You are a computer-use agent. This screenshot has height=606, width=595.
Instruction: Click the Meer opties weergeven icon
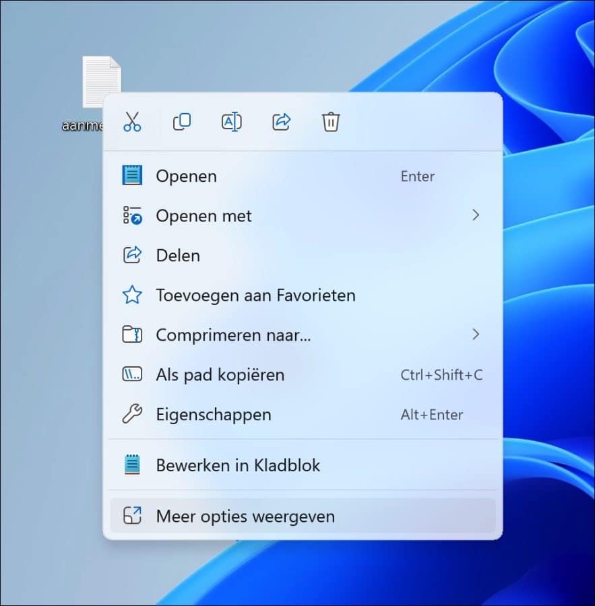pos(133,516)
